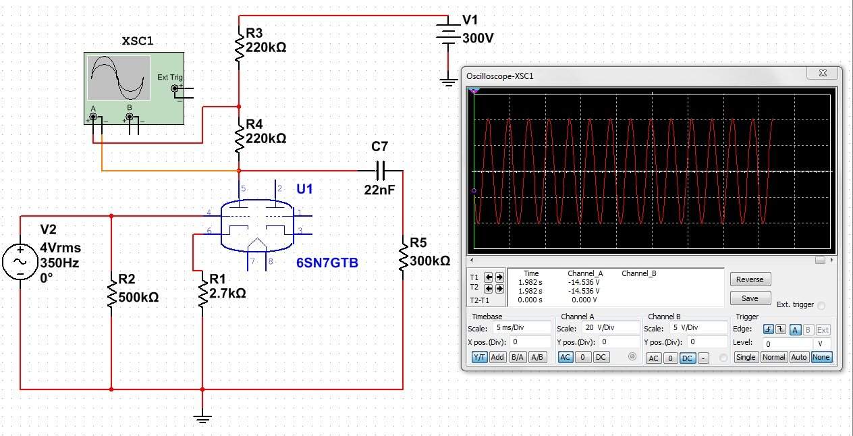Select rising edge trigger icon
Screen dimensions: 853x436
[x=769, y=329]
